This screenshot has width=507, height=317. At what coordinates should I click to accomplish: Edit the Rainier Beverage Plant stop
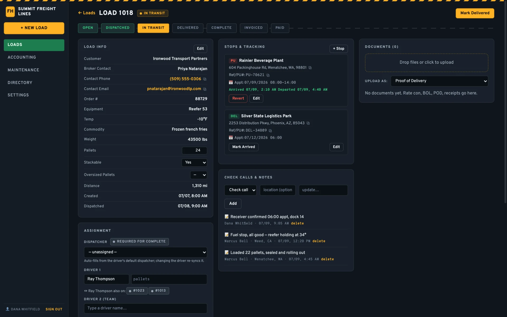coord(256,99)
